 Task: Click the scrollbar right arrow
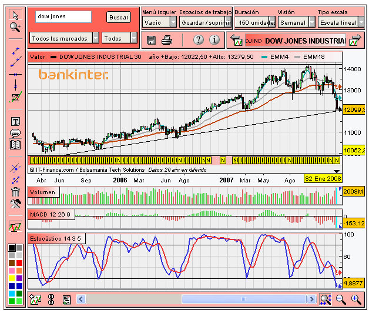(312, 299)
